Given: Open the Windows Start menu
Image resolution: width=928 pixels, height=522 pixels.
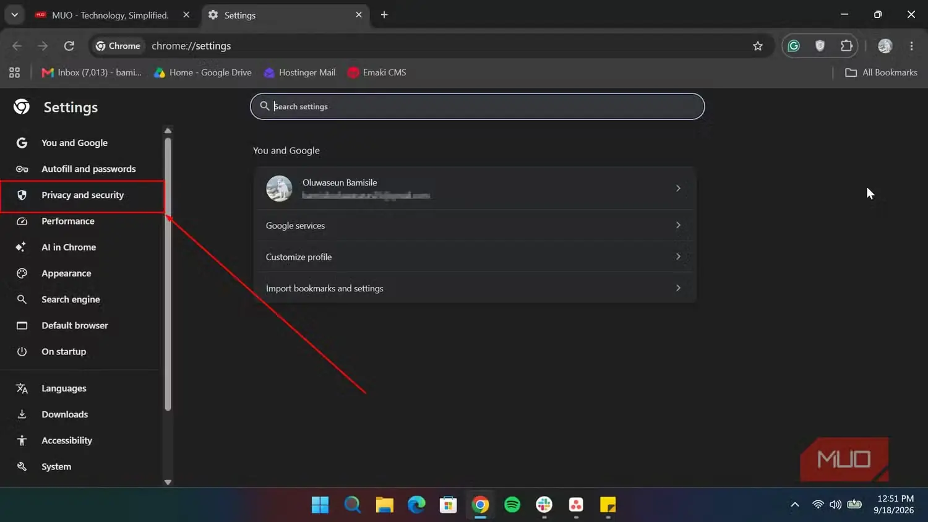Looking at the screenshot, I should coord(320,505).
